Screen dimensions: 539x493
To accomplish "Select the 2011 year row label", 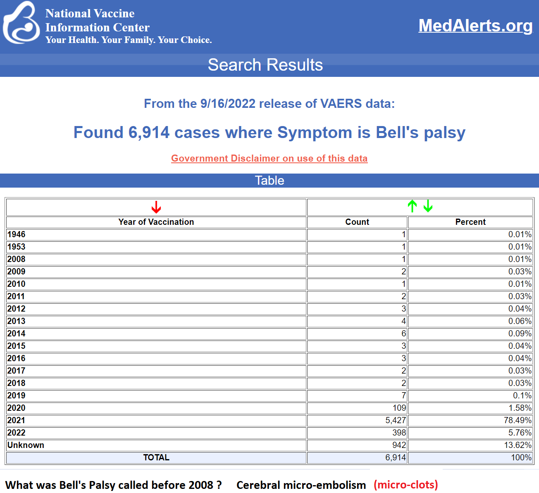I will click(x=16, y=296).
